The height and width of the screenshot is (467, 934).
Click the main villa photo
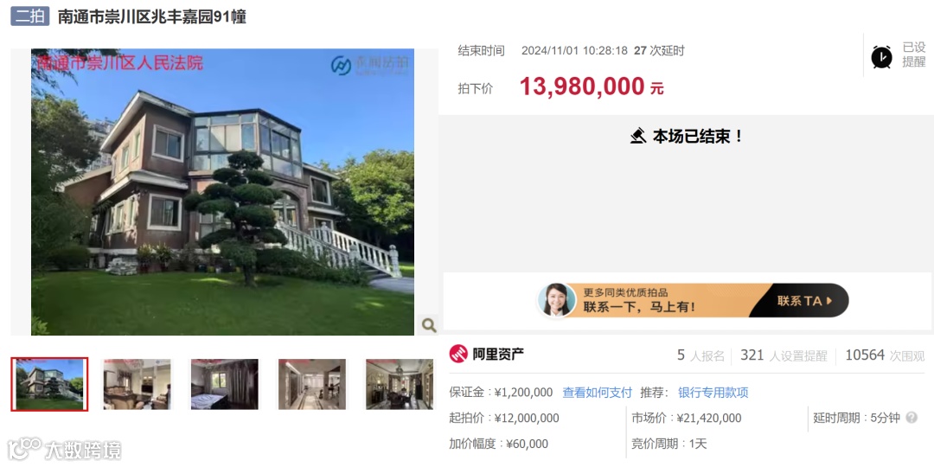[223, 192]
